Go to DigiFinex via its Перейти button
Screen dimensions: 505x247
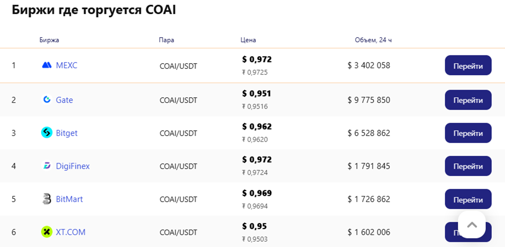click(x=468, y=166)
